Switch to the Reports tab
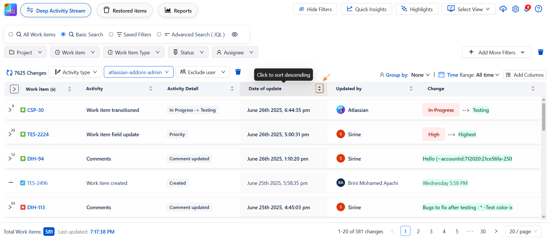Image resolution: width=549 pixels, height=239 pixels. (178, 11)
